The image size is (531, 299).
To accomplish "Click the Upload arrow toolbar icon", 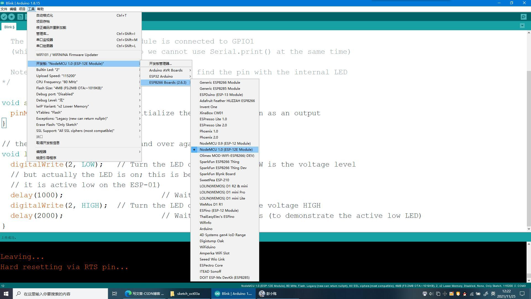I will coord(12,17).
